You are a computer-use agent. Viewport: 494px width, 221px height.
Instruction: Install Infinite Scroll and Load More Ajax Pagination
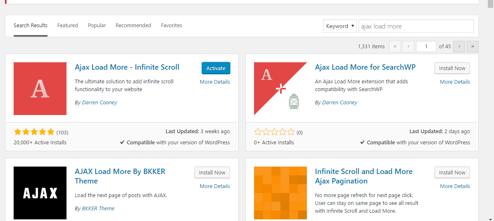pyautogui.click(x=452, y=173)
